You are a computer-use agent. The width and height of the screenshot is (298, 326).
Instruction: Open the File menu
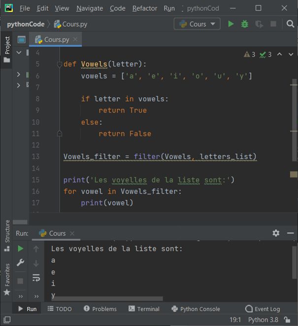25,8
